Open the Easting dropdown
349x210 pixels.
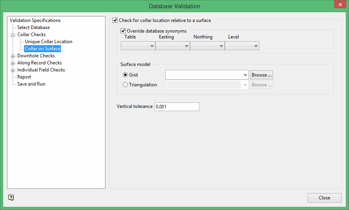pyautogui.click(x=173, y=46)
